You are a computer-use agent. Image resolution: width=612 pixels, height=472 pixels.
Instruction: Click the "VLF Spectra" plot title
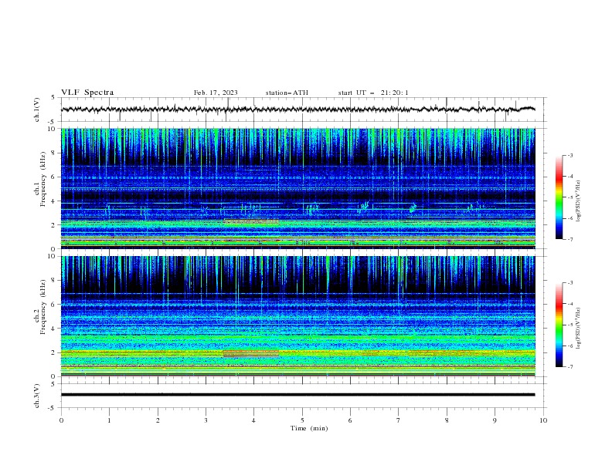(x=87, y=93)
